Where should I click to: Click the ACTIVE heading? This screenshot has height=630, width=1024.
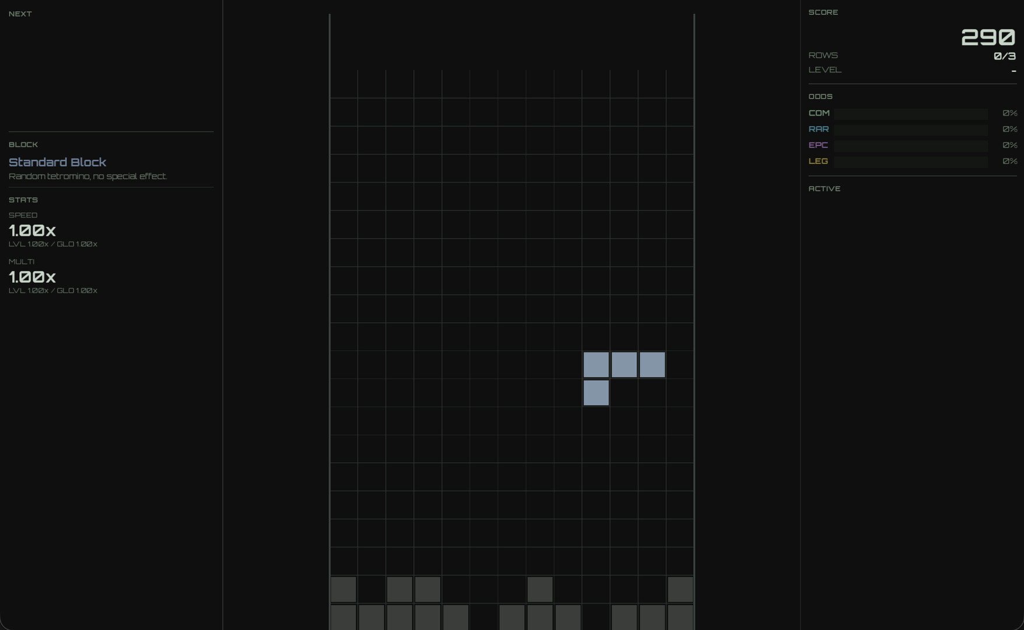[825, 189]
